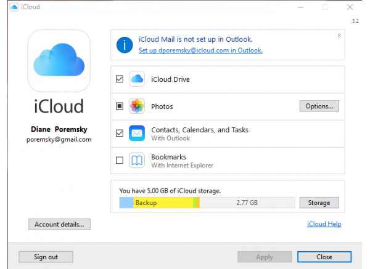Click the greyed Apply button
The width and height of the screenshot is (370, 269).
pos(265,257)
